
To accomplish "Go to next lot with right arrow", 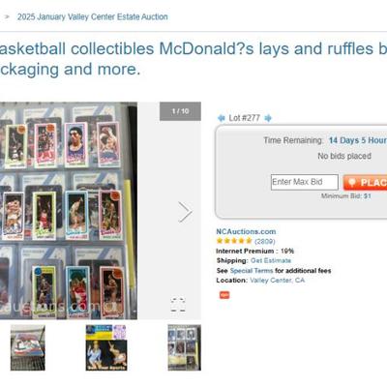I will tap(268, 118).
